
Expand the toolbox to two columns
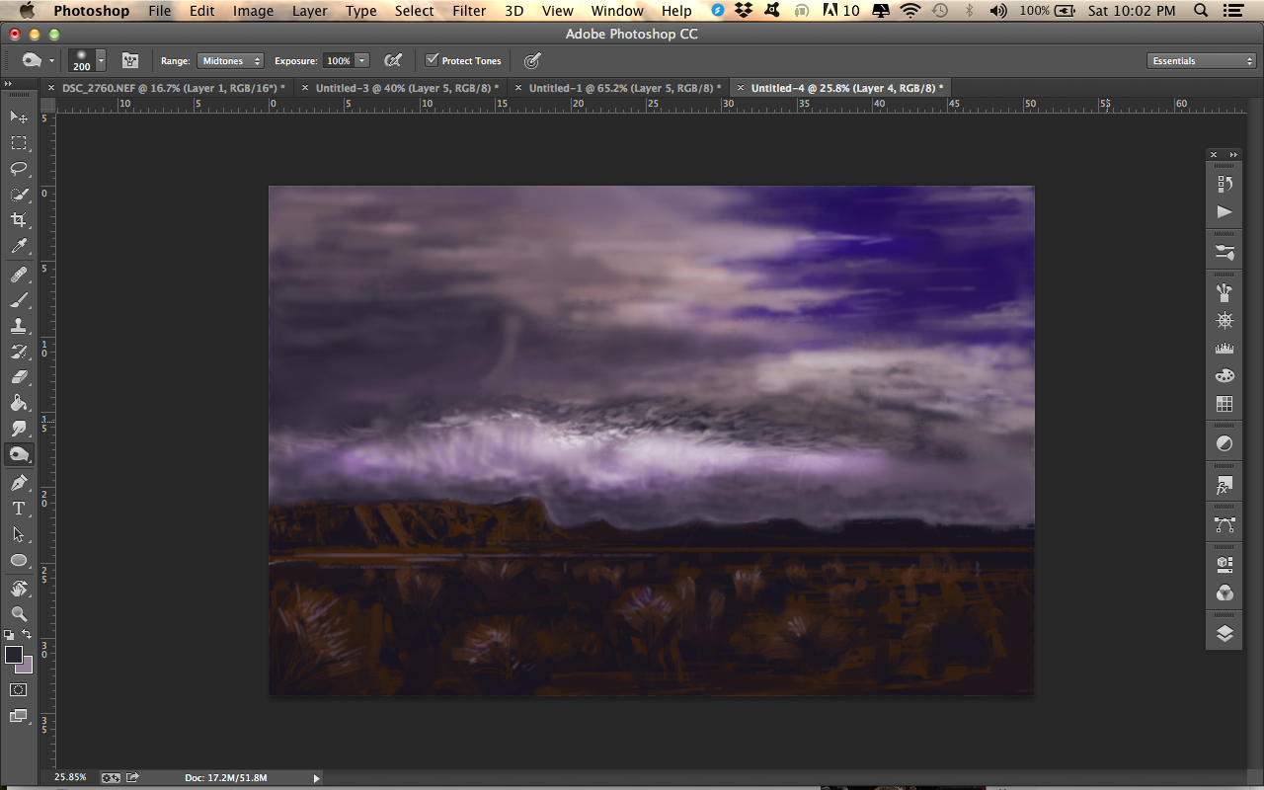point(8,84)
